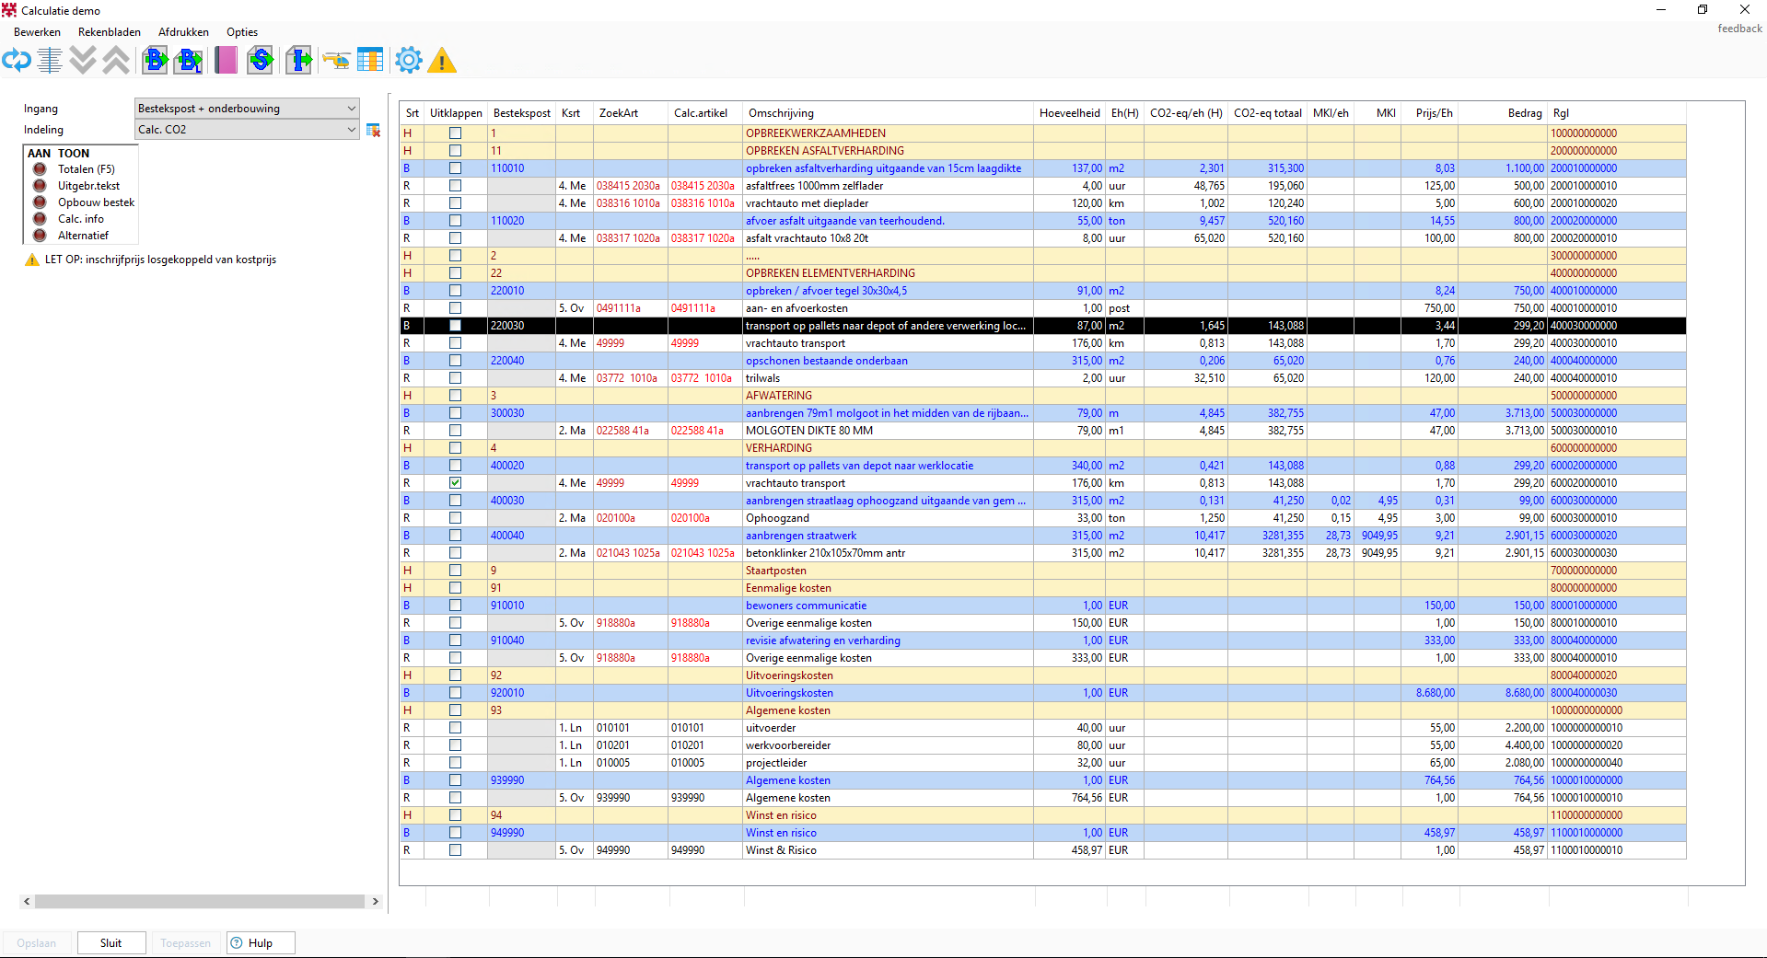This screenshot has width=1767, height=958.
Task: Click the Hulp button
Action: pos(261,943)
